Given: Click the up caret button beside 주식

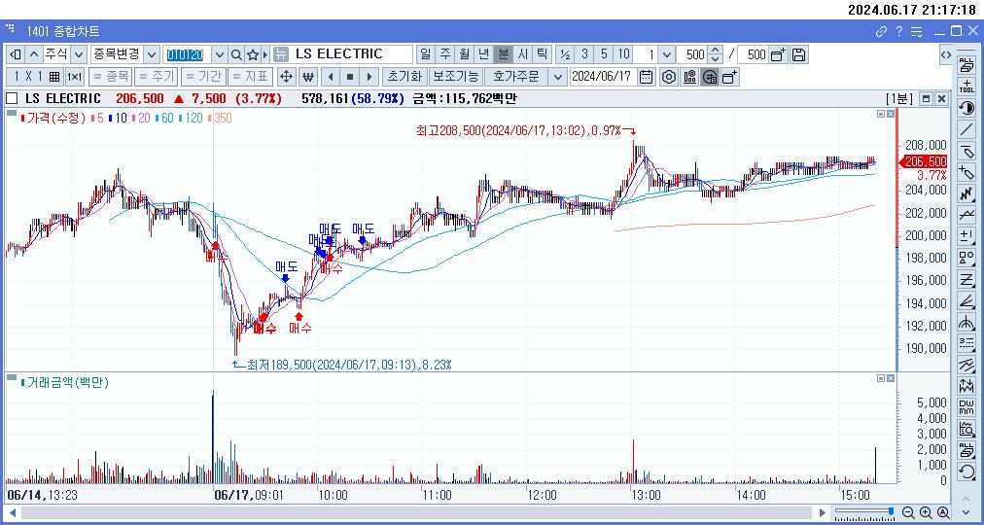Looking at the screenshot, I should (x=33, y=54).
